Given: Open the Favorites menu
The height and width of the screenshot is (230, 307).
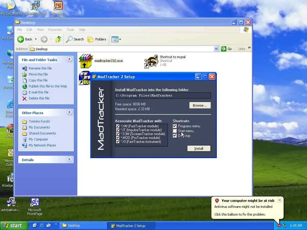Looking at the screenshot, I should [x=55, y=30].
